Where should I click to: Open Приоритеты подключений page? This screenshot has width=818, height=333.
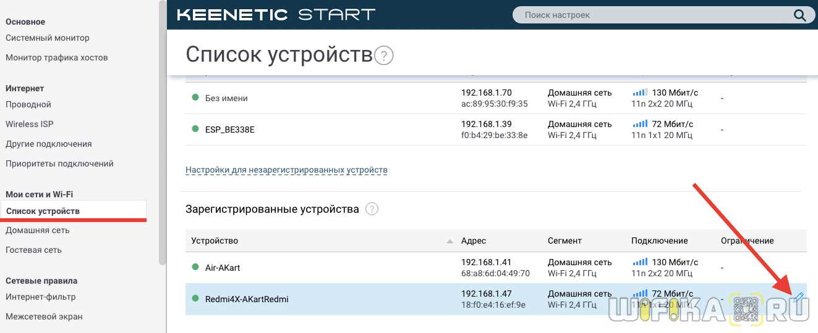coord(59,163)
